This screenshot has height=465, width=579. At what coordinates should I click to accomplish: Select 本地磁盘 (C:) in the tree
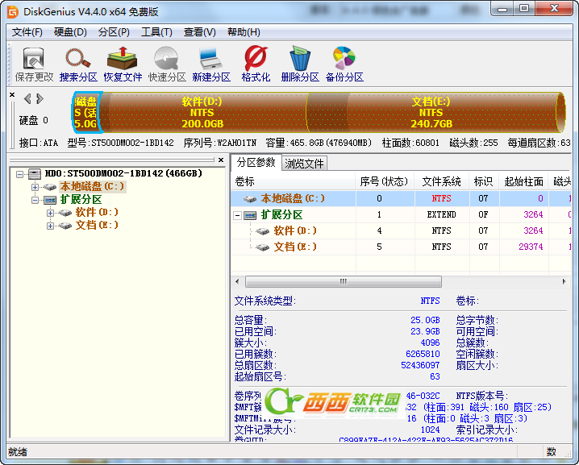[x=92, y=187]
